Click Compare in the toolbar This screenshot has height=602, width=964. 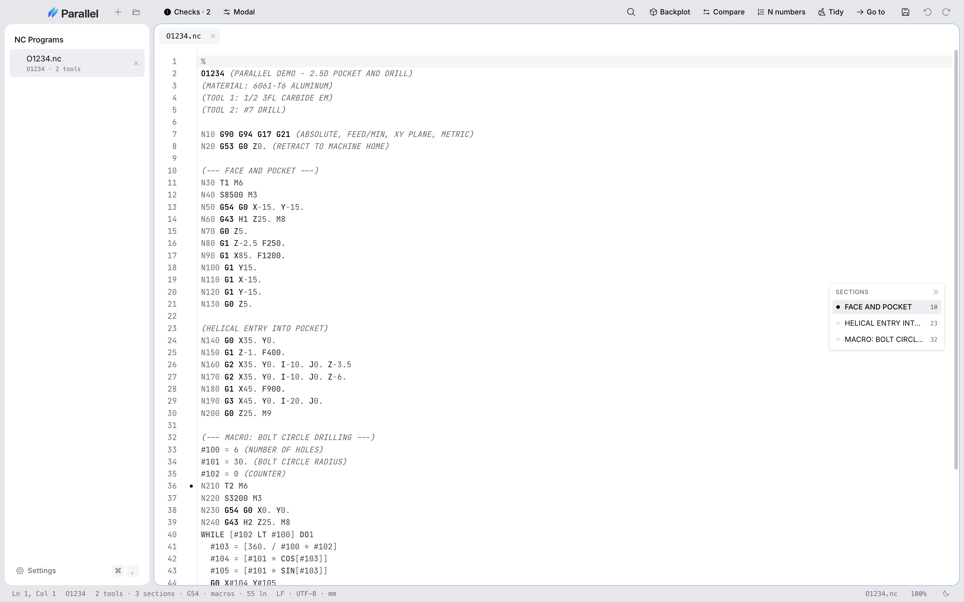(x=724, y=12)
